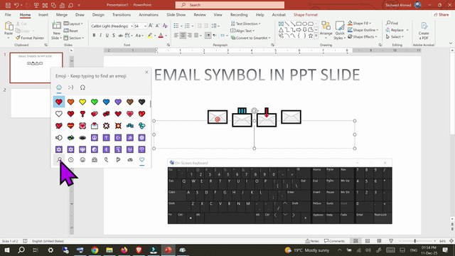Toggle Underline formatting
The image size is (455, 256).
click(107, 36)
